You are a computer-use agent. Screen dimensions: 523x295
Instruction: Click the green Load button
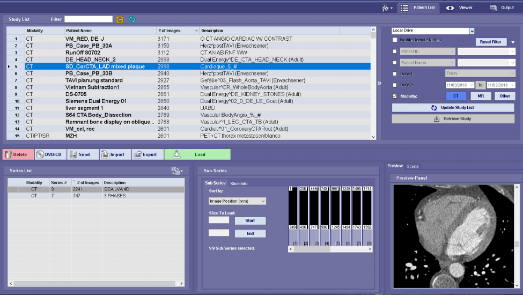click(x=197, y=154)
